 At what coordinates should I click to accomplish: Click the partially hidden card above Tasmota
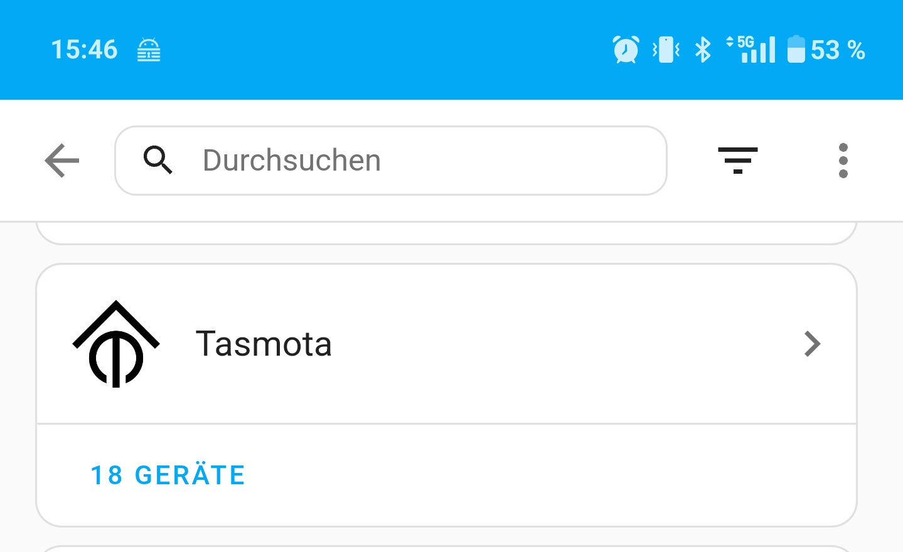(446, 232)
